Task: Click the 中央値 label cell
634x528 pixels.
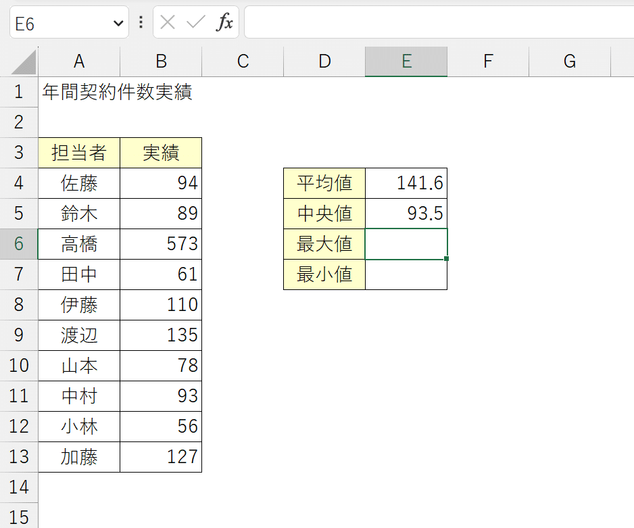Action: (324, 214)
